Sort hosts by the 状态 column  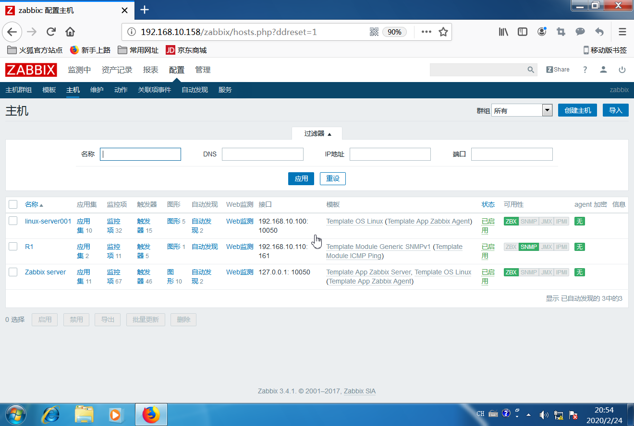click(x=488, y=204)
